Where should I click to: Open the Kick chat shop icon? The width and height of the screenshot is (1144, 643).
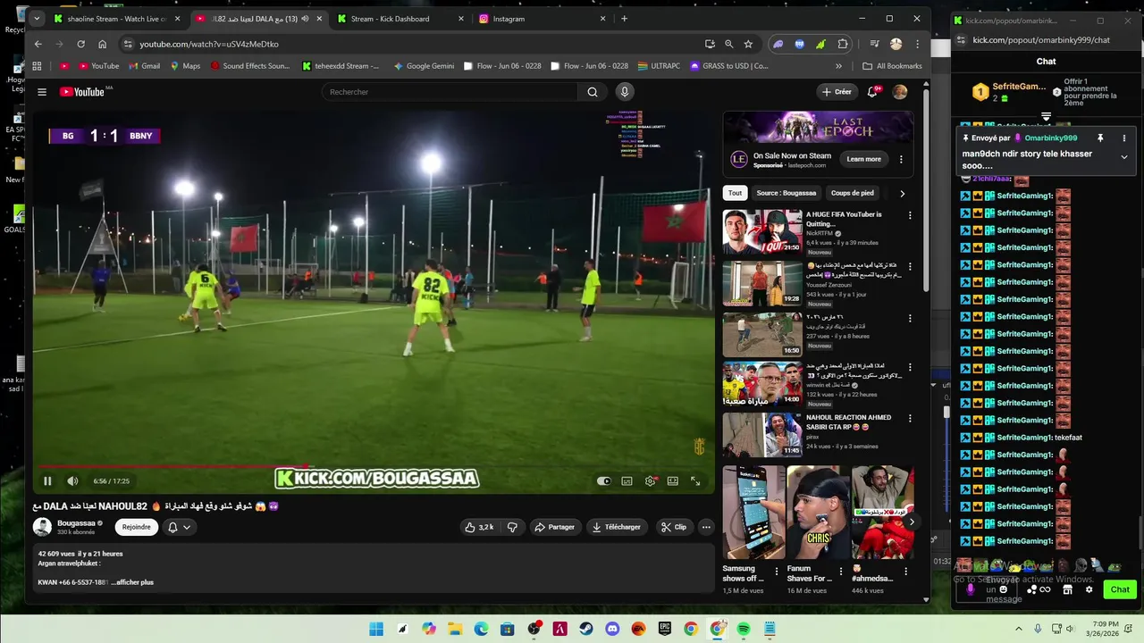point(1067,589)
